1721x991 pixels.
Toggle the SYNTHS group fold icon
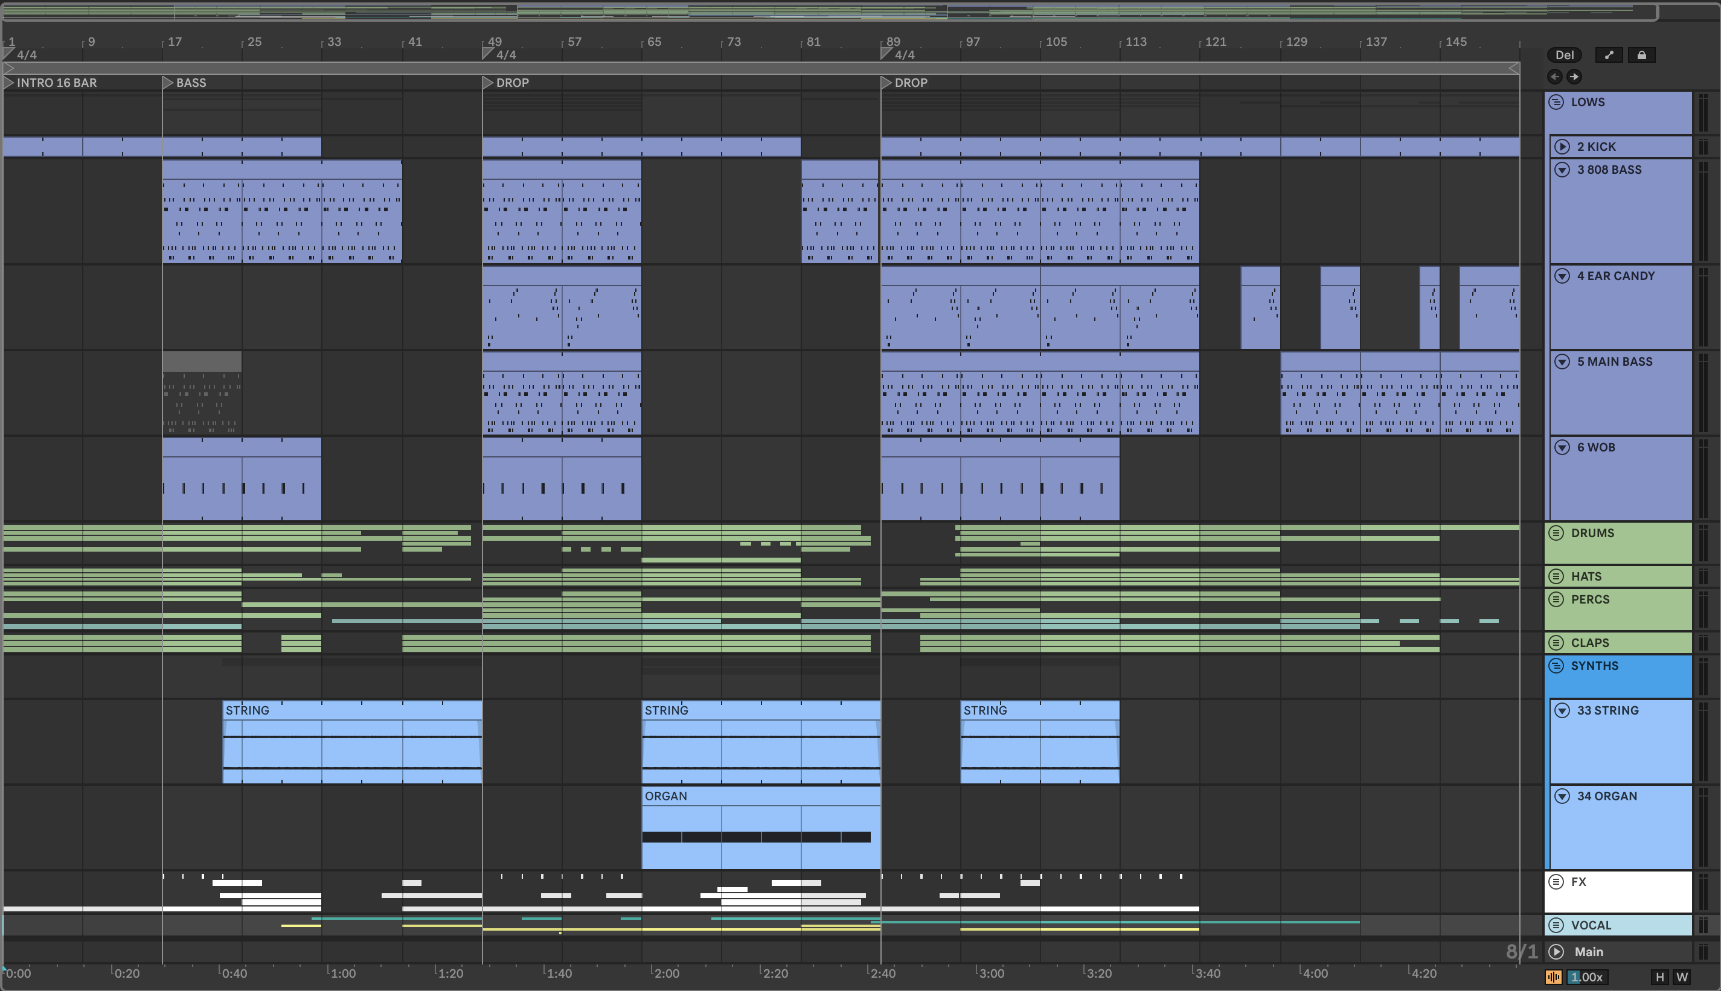[1556, 666]
